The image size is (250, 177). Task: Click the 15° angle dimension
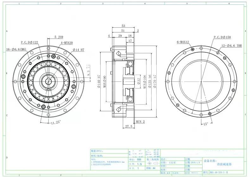[205, 124]
